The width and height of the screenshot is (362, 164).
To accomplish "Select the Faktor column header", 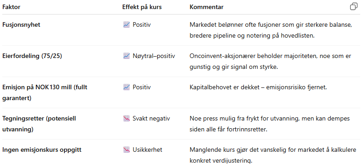I will click(11, 7).
